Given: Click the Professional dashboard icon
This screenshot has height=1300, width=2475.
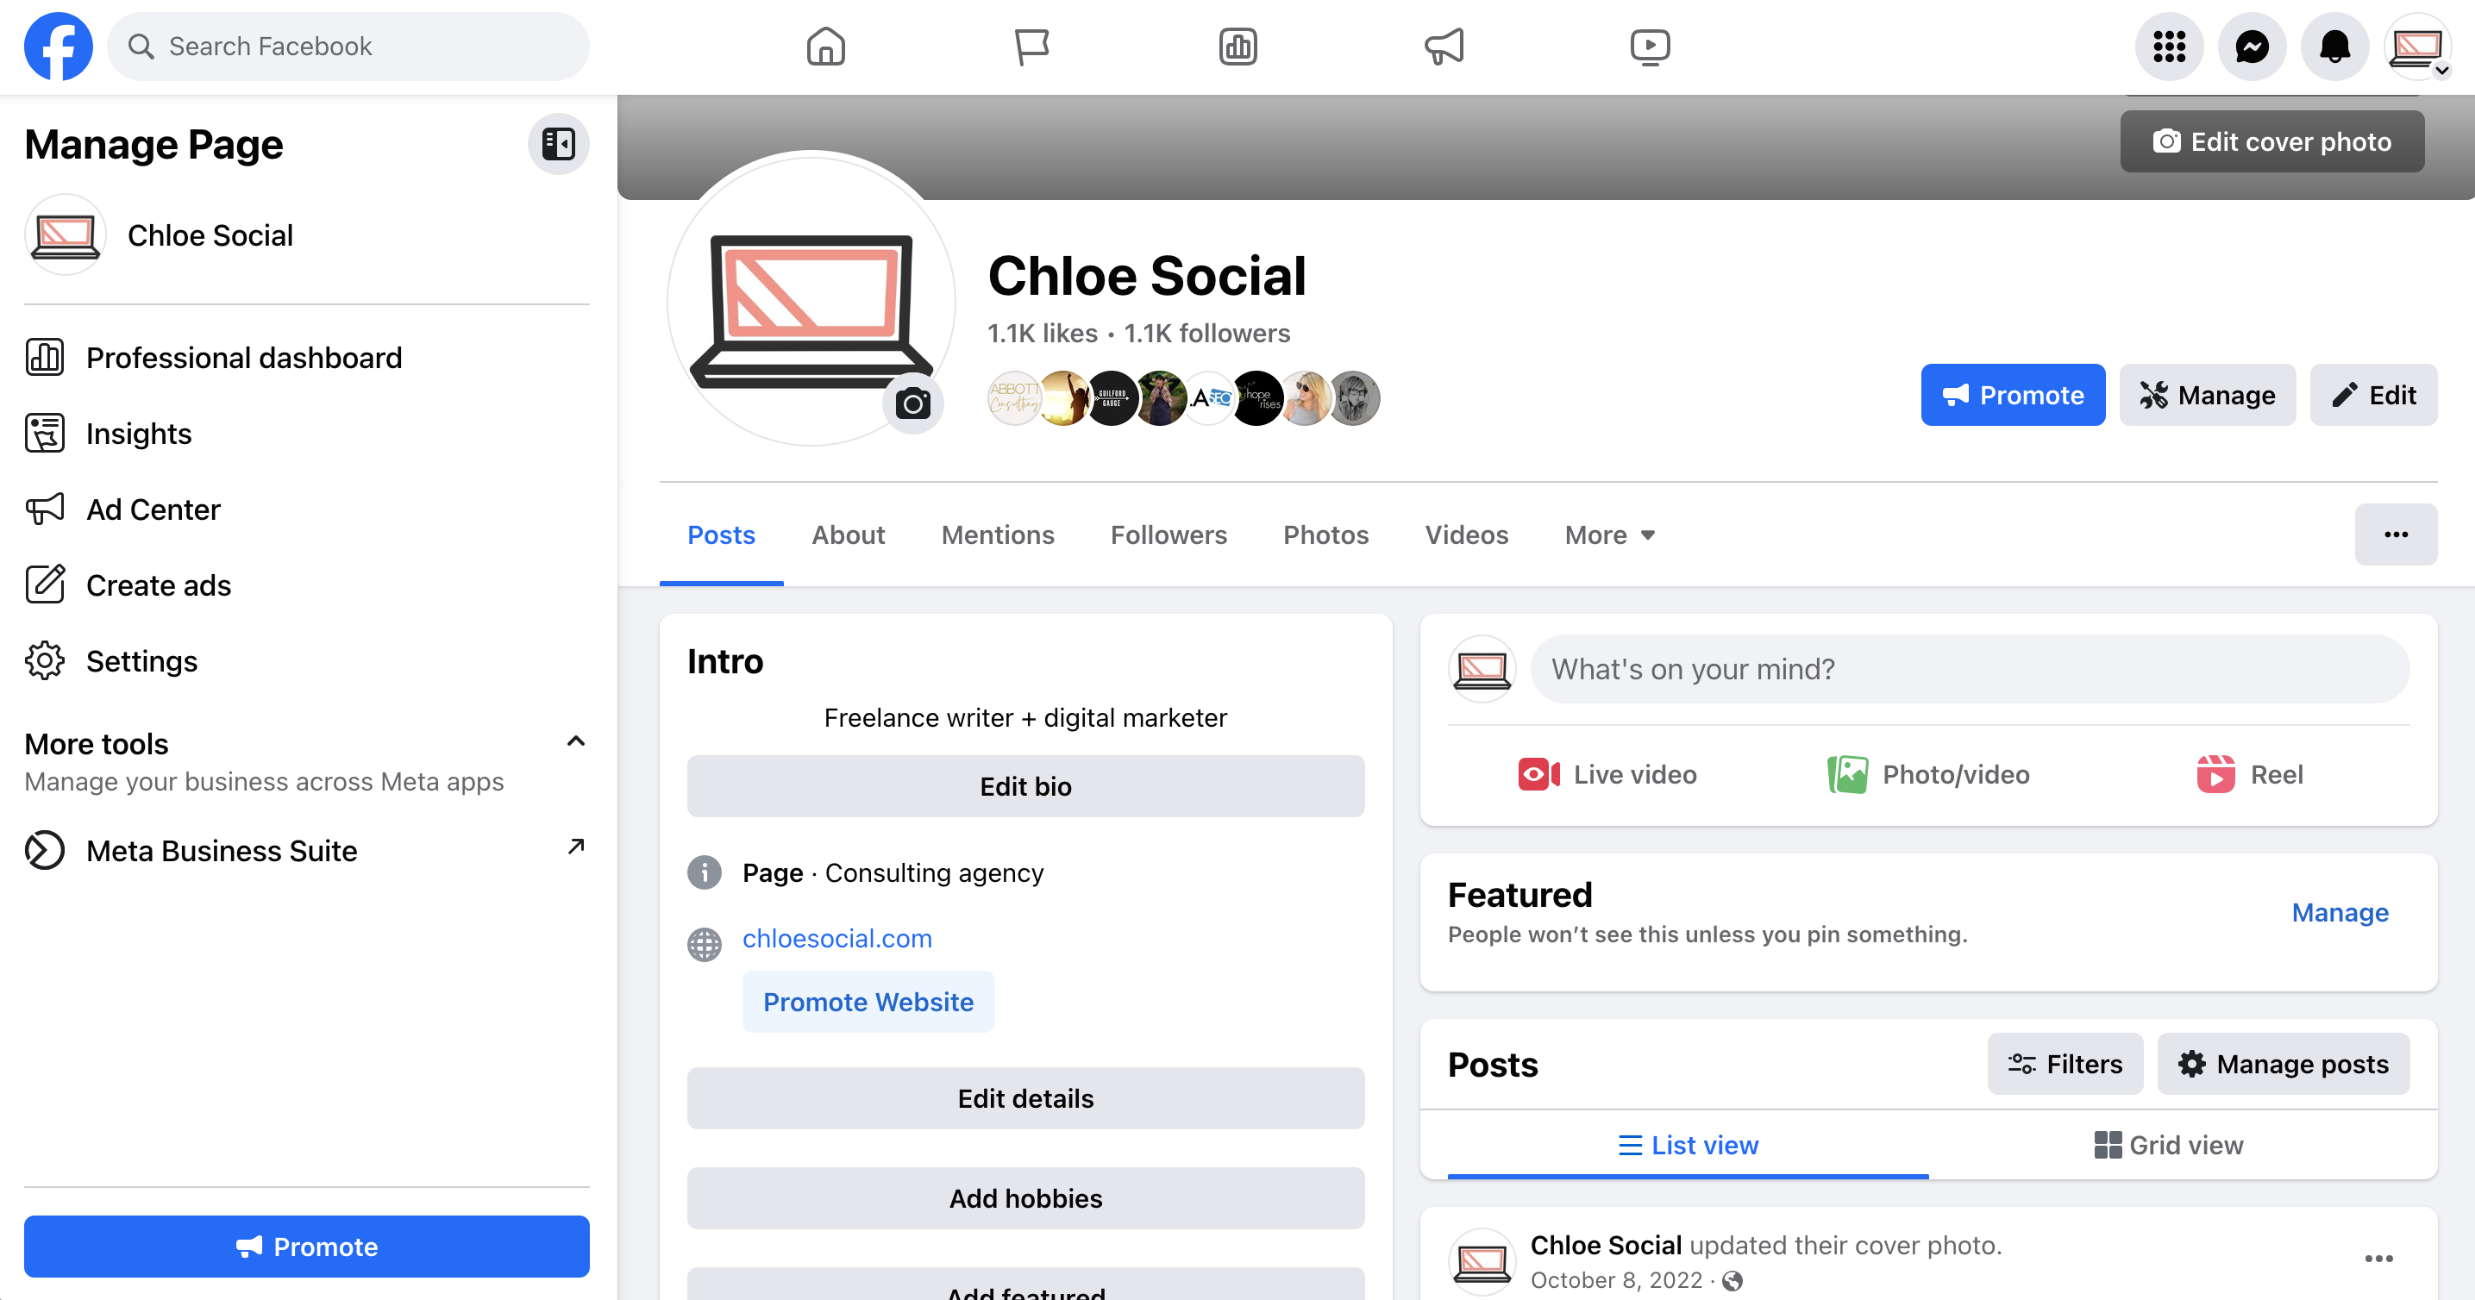Looking at the screenshot, I should [x=44, y=357].
